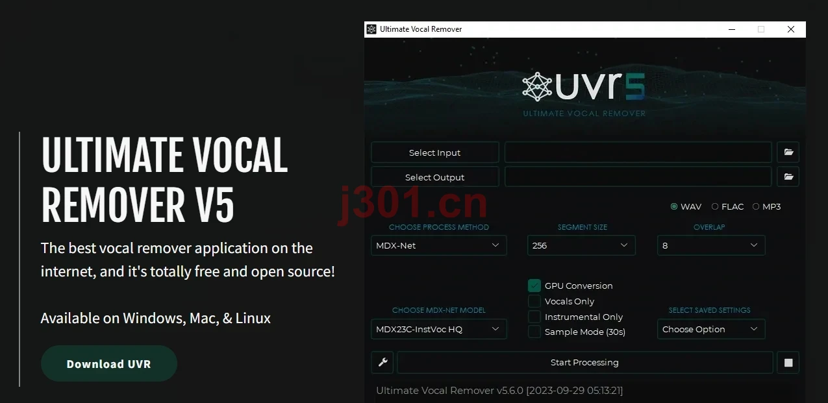Close the Ultimate Vocal Remover window

(x=791, y=29)
